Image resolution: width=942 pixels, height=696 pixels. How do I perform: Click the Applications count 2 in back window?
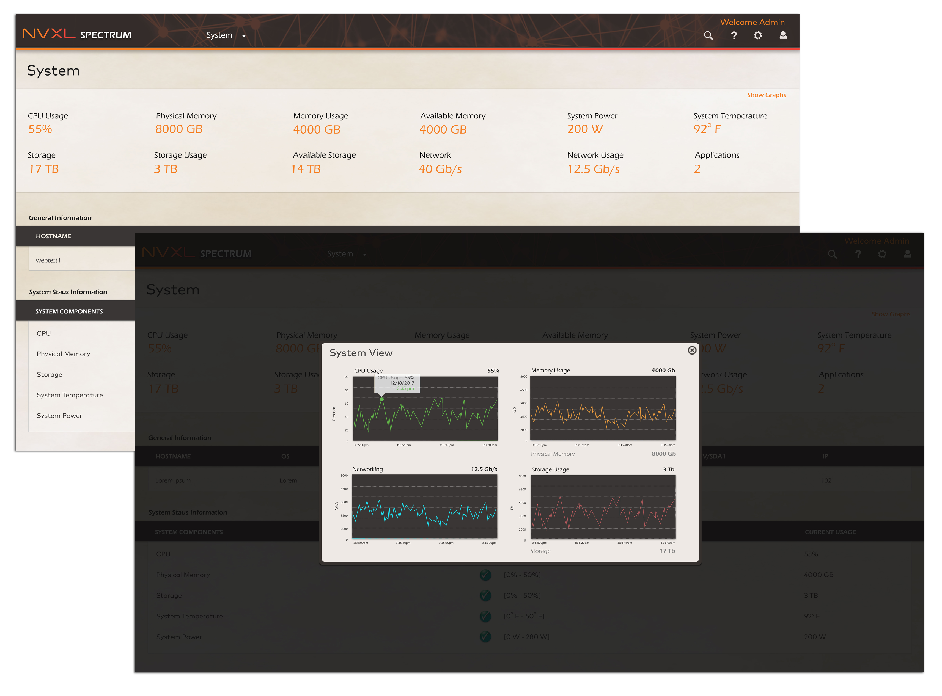coord(697,169)
